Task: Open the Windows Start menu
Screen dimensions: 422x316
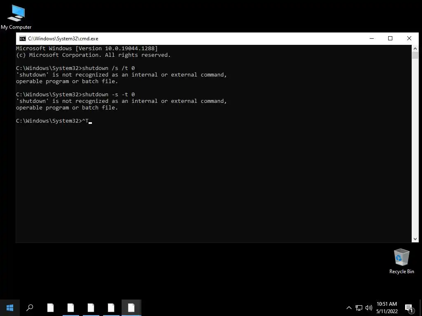Action: point(10,308)
